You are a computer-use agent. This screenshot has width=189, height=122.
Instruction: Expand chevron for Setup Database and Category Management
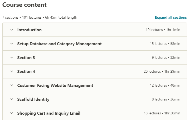[x=12, y=44]
